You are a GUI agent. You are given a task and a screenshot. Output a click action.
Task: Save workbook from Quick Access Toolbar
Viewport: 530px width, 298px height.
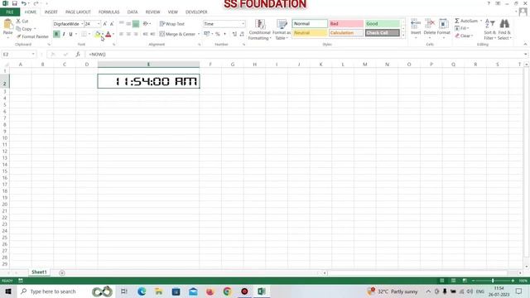(x=15, y=3)
